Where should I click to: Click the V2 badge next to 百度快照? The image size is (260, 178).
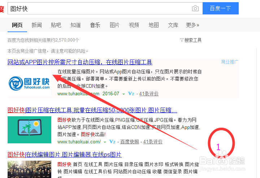tap(112, 142)
